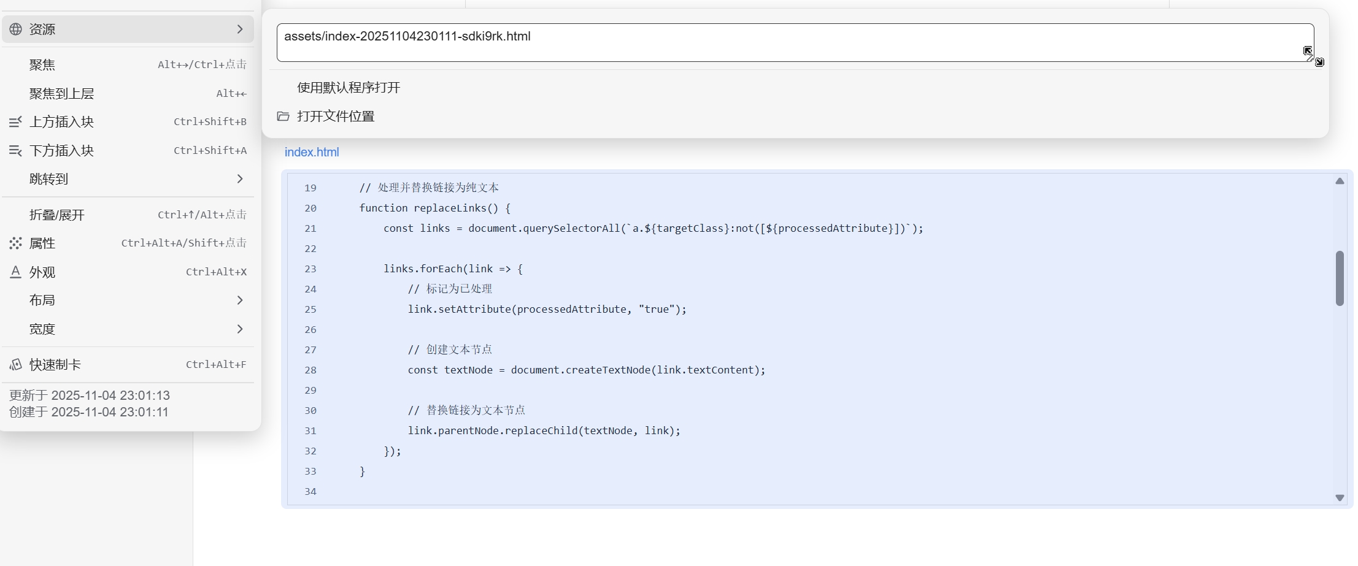Open the index.html link
1358x566 pixels.
pos(312,152)
